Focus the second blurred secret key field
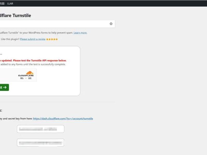This screenshot has height=155, width=207. (x=41, y=143)
